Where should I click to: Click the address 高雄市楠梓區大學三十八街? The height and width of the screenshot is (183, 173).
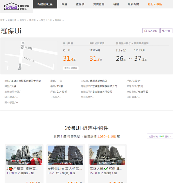(26, 81)
